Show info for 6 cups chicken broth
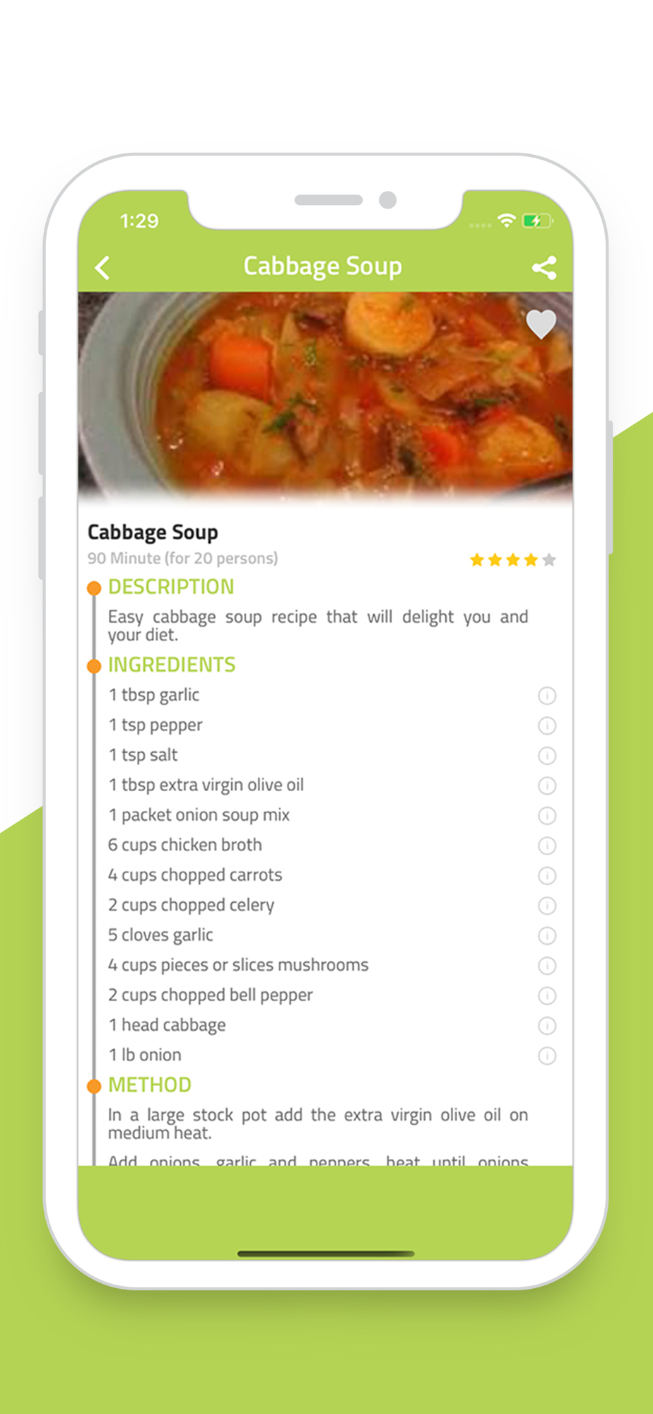This screenshot has height=1414, width=653. tap(547, 846)
